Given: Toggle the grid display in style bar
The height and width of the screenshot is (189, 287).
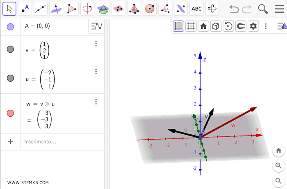Looking at the screenshot, I should pos(191,26).
